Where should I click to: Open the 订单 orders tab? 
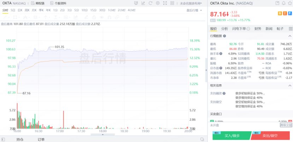[41, 140]
